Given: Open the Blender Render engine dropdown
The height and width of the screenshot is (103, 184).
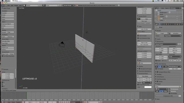Looking at the screenshot, I should 69,5.
